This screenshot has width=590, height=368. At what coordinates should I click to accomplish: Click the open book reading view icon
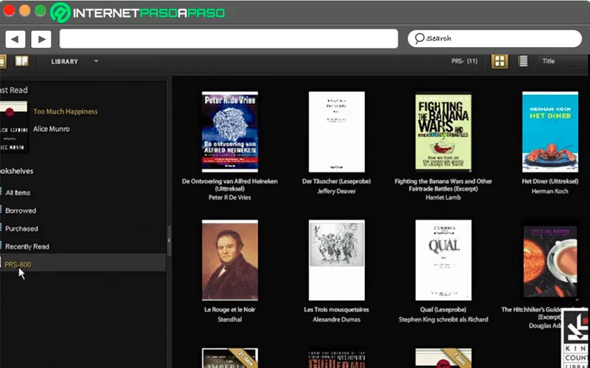[22, 62]
